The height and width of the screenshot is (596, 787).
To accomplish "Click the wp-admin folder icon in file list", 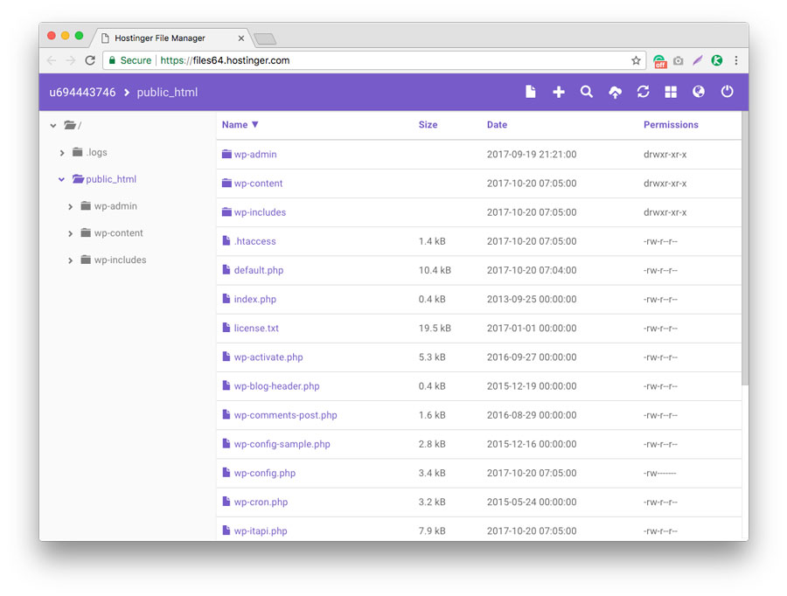I will (226, 154).
